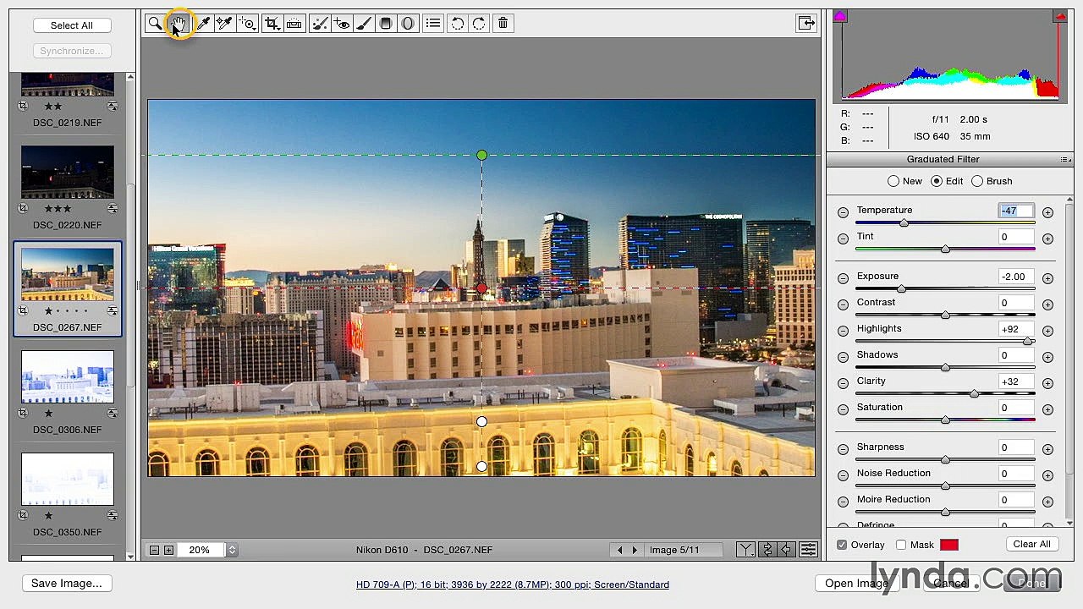Click the Open Image button
This screenshot has width=1083, height=609.
click(856, 584)
